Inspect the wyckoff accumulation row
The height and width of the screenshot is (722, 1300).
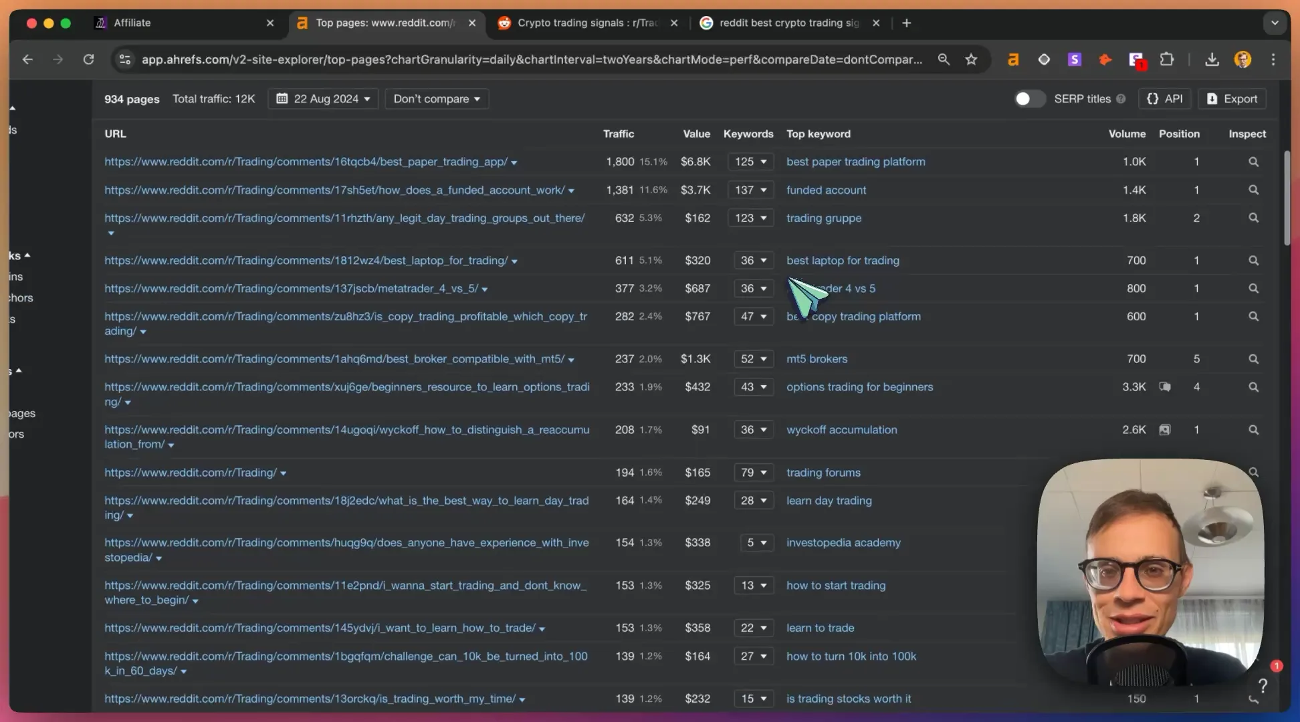click(1253, 430)
